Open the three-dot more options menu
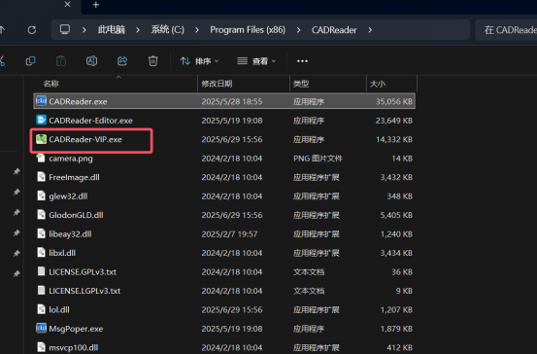This screenshot has height=354, width=537. pyautogui.click(x=302, y=61)
